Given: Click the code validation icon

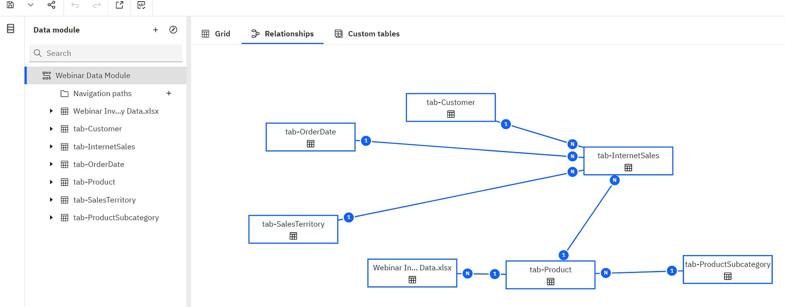Looking at the screenshot, I should (x=141, y=5).
